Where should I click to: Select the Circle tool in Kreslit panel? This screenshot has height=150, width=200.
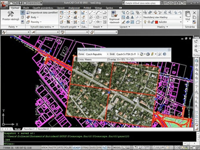click(x=98, y=17)
